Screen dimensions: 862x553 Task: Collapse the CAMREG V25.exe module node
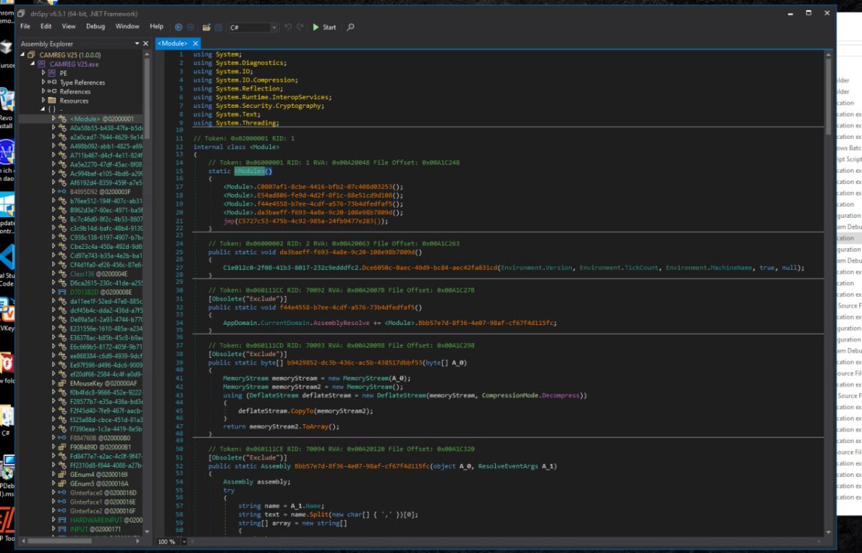click(33, 64)
